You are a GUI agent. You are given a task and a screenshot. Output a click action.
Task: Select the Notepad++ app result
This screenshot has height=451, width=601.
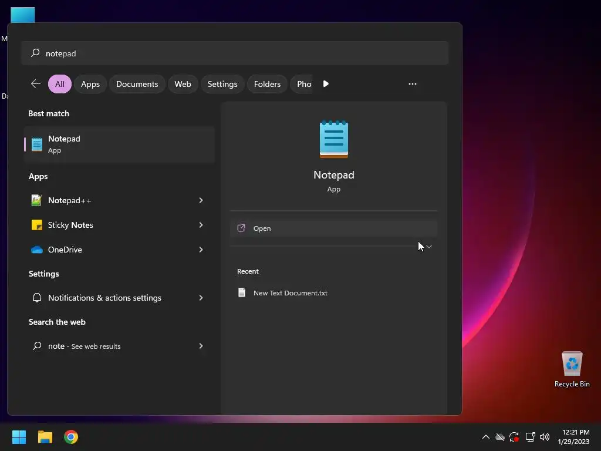point(119,200)
